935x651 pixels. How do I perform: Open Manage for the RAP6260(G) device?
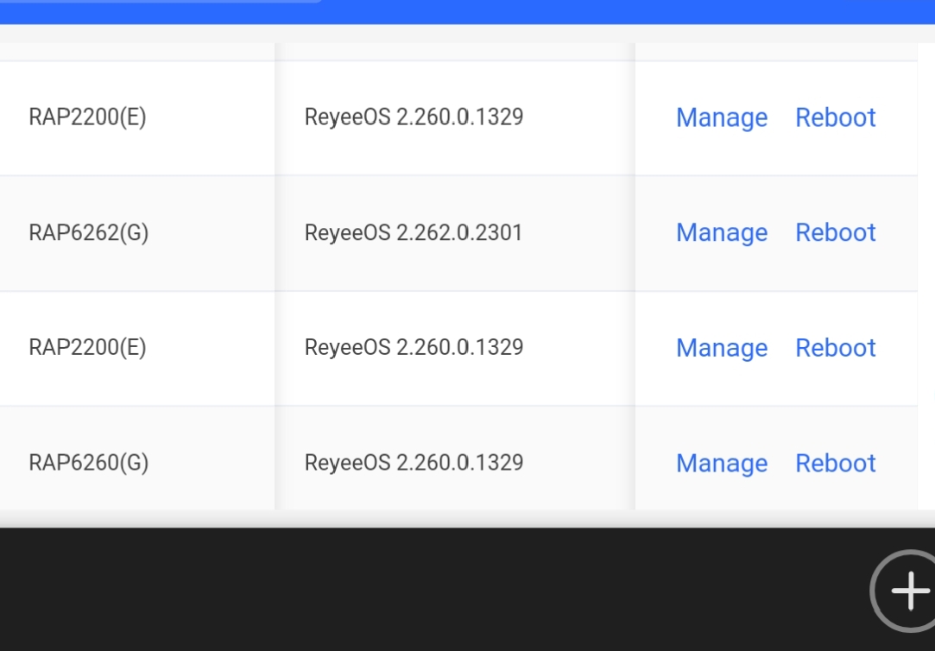[x=721, y=464]
